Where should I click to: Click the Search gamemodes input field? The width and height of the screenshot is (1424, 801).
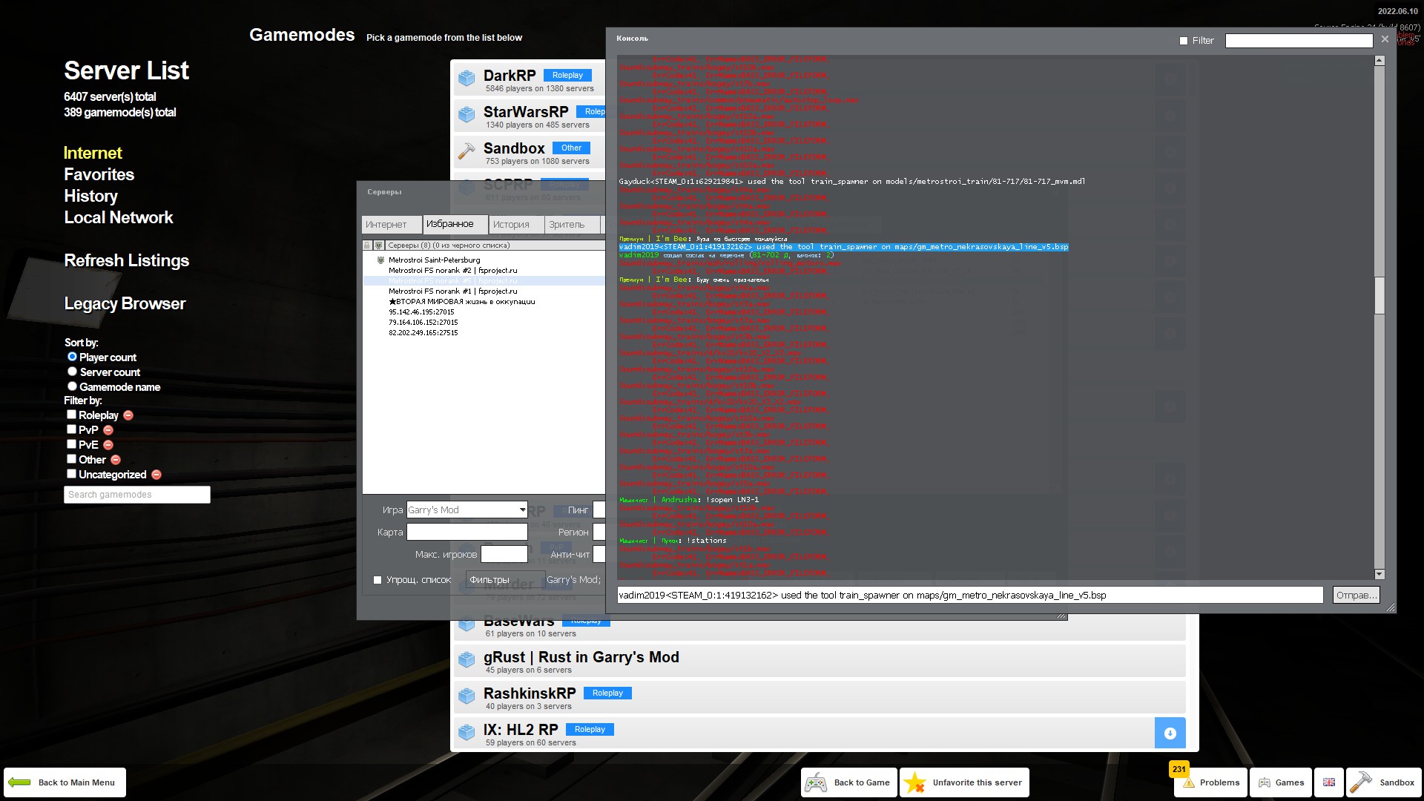tap(137, 495)
